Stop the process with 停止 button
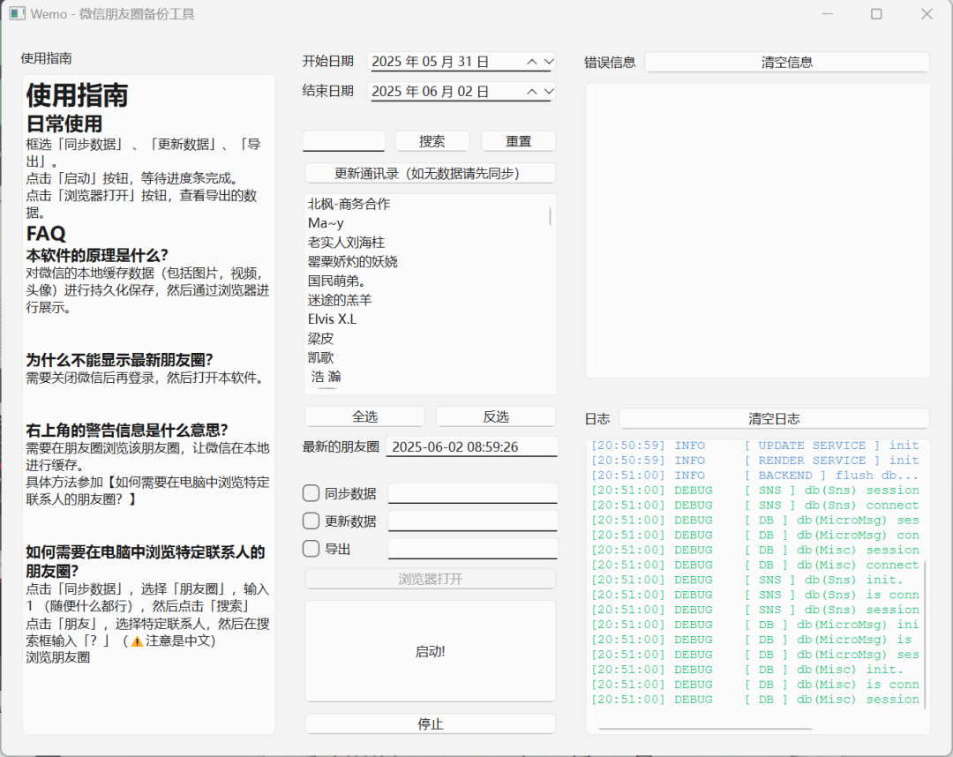The height and width of the screenshot is (757, 953). (430, 723)
